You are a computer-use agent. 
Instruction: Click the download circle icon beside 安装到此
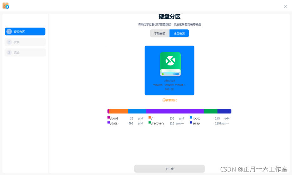[164, 100]
